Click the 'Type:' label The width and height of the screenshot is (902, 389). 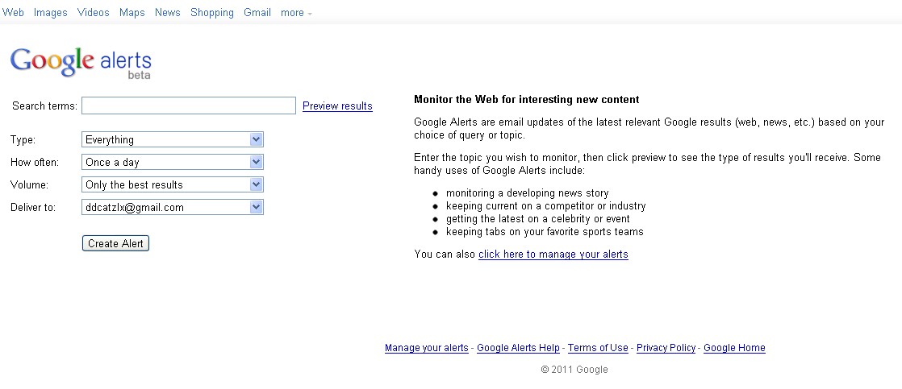click(x=23, y=140)
